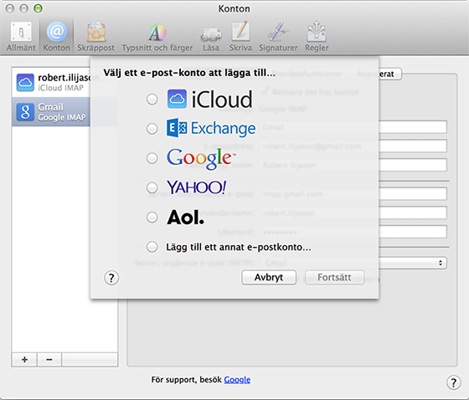
Task: Click the YAHOO! logo in dialog
Action: [x=196, y=187]
